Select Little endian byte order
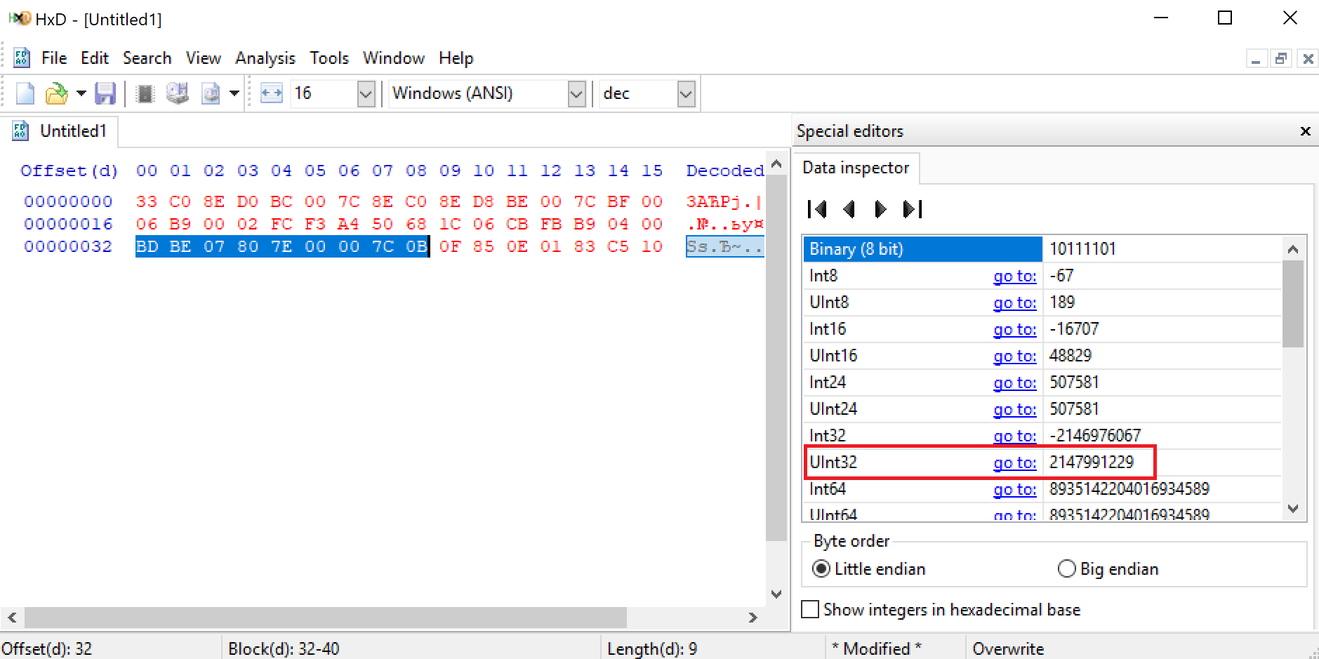This screenshot has height=659, width=1319. (x=821, y=569)
